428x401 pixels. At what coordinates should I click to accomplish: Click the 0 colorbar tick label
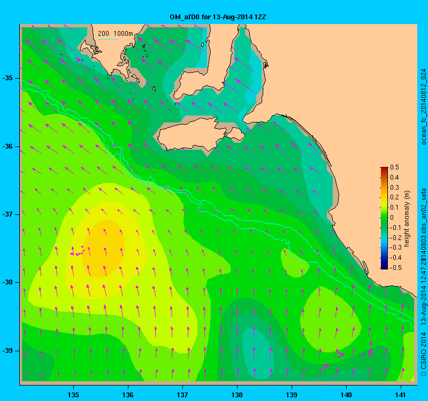click(x=392, y=218)
